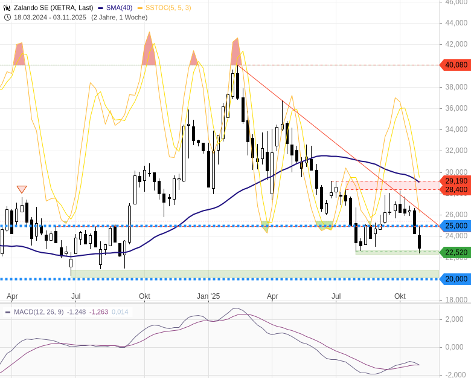The height and width of the screenshot is (378, 471).
Task: Click the green 22,520 price label
Action: pyautogui.click(x=455, y=252)
